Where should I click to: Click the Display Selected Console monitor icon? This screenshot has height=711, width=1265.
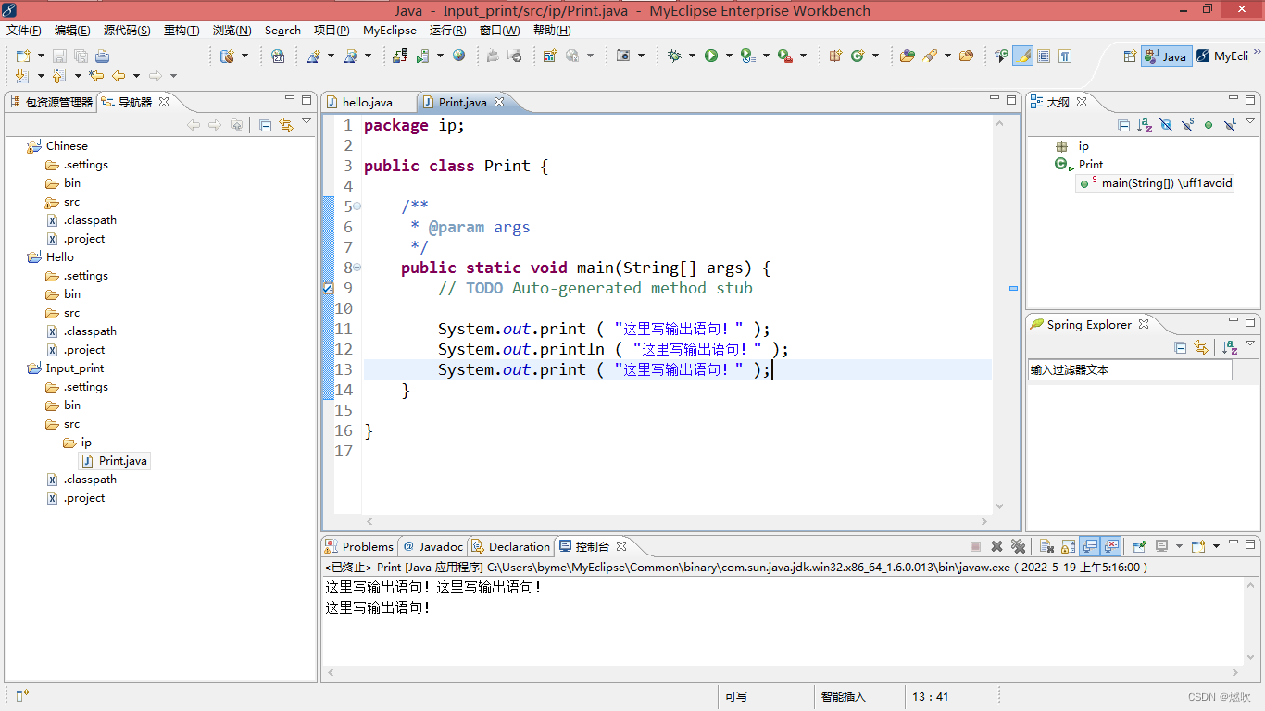(1161, 546)
